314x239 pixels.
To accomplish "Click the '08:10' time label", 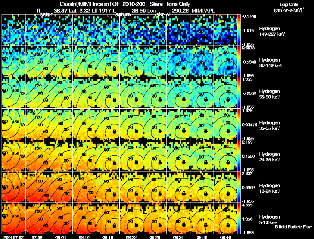I will tap(84, 237).
